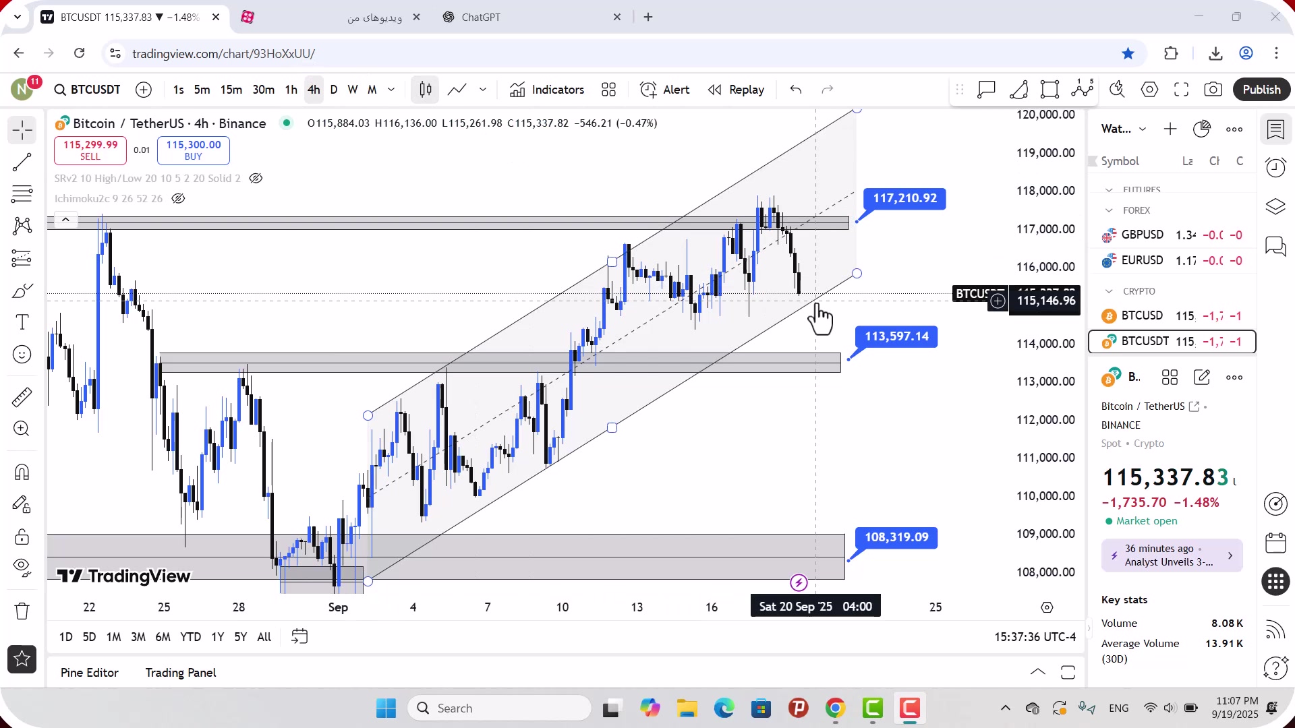The image size is (1295, 728).
Task: Undo the last chart action
Action: 796,90
